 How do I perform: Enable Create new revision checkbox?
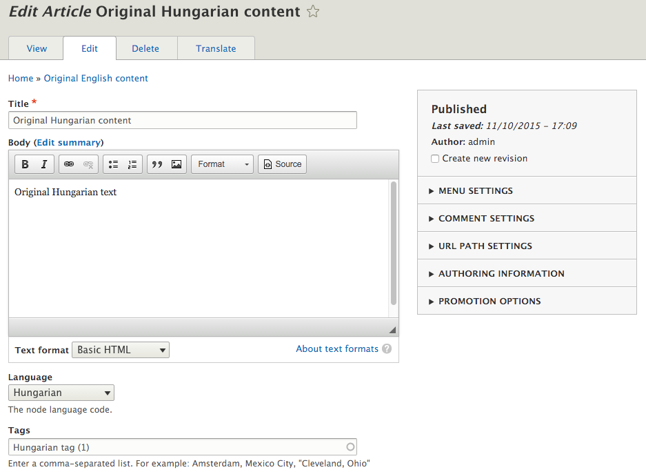tap(435, 159)
